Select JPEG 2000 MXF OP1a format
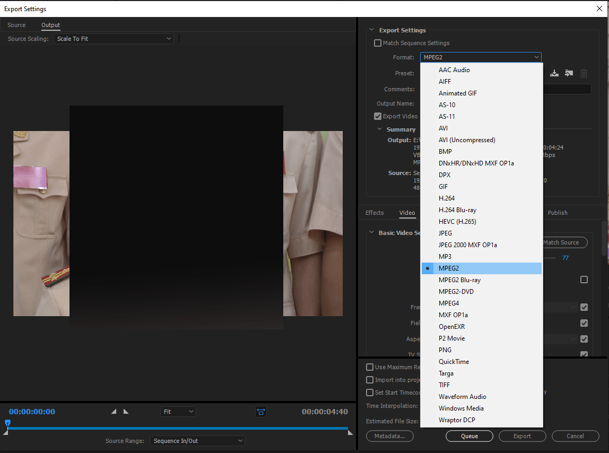Screen dimensions: 609x453 coord(482,245)
